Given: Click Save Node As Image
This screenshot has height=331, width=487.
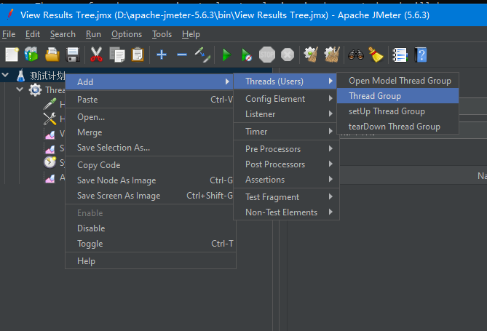Looking at the screenshot, I should (x=149, y=180).
